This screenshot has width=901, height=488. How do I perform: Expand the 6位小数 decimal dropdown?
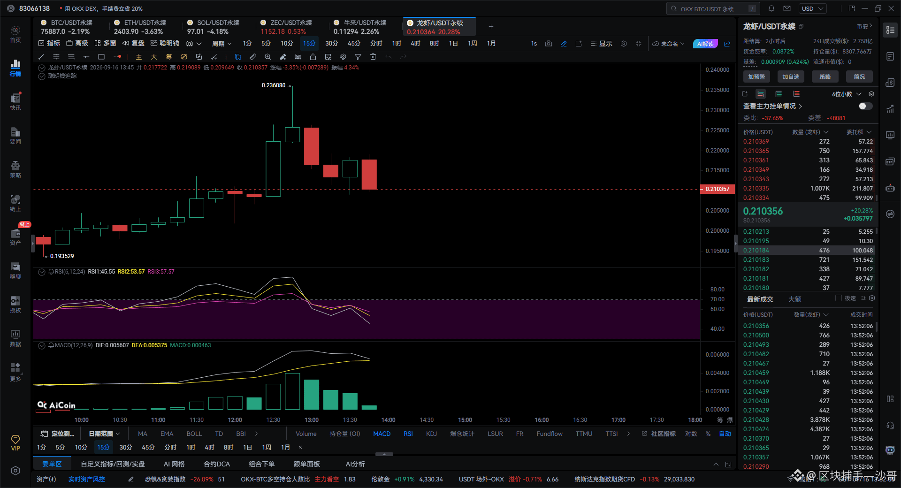847,94
